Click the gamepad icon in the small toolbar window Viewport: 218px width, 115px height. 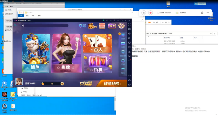click(x=149, y=22)
